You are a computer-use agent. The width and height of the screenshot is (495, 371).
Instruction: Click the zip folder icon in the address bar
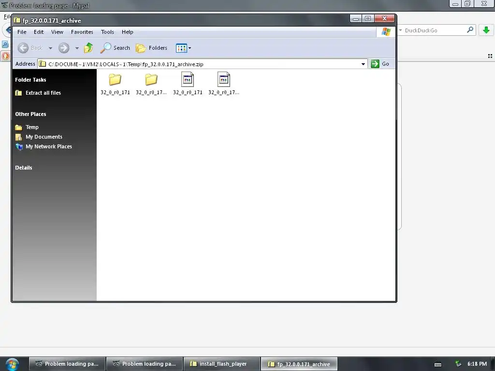[43, 64]
